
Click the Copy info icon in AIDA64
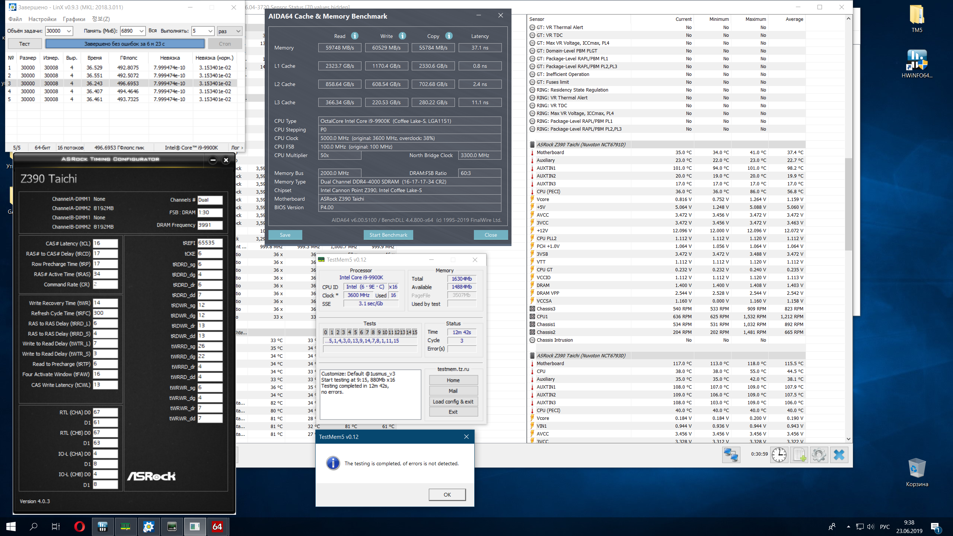click(449, 36)
